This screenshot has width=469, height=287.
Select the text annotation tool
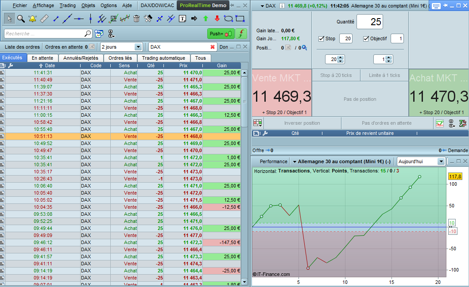[x=182, y=19]
